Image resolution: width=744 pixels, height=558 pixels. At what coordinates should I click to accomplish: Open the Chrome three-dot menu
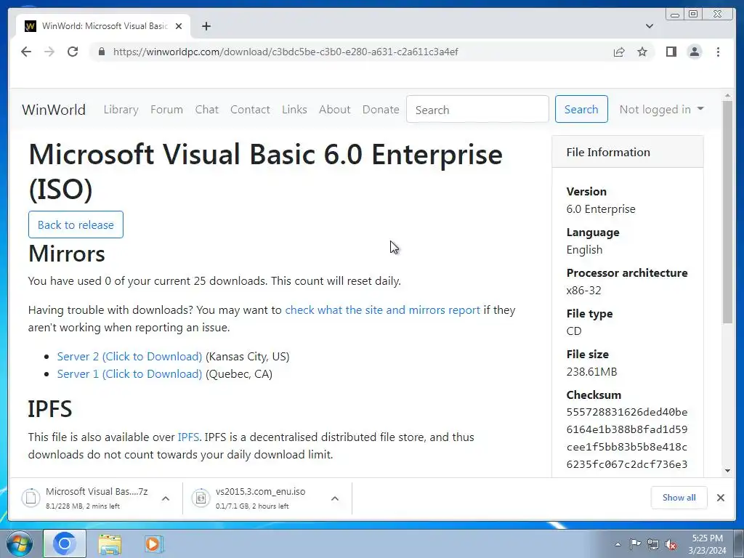(x=718, y=52)
